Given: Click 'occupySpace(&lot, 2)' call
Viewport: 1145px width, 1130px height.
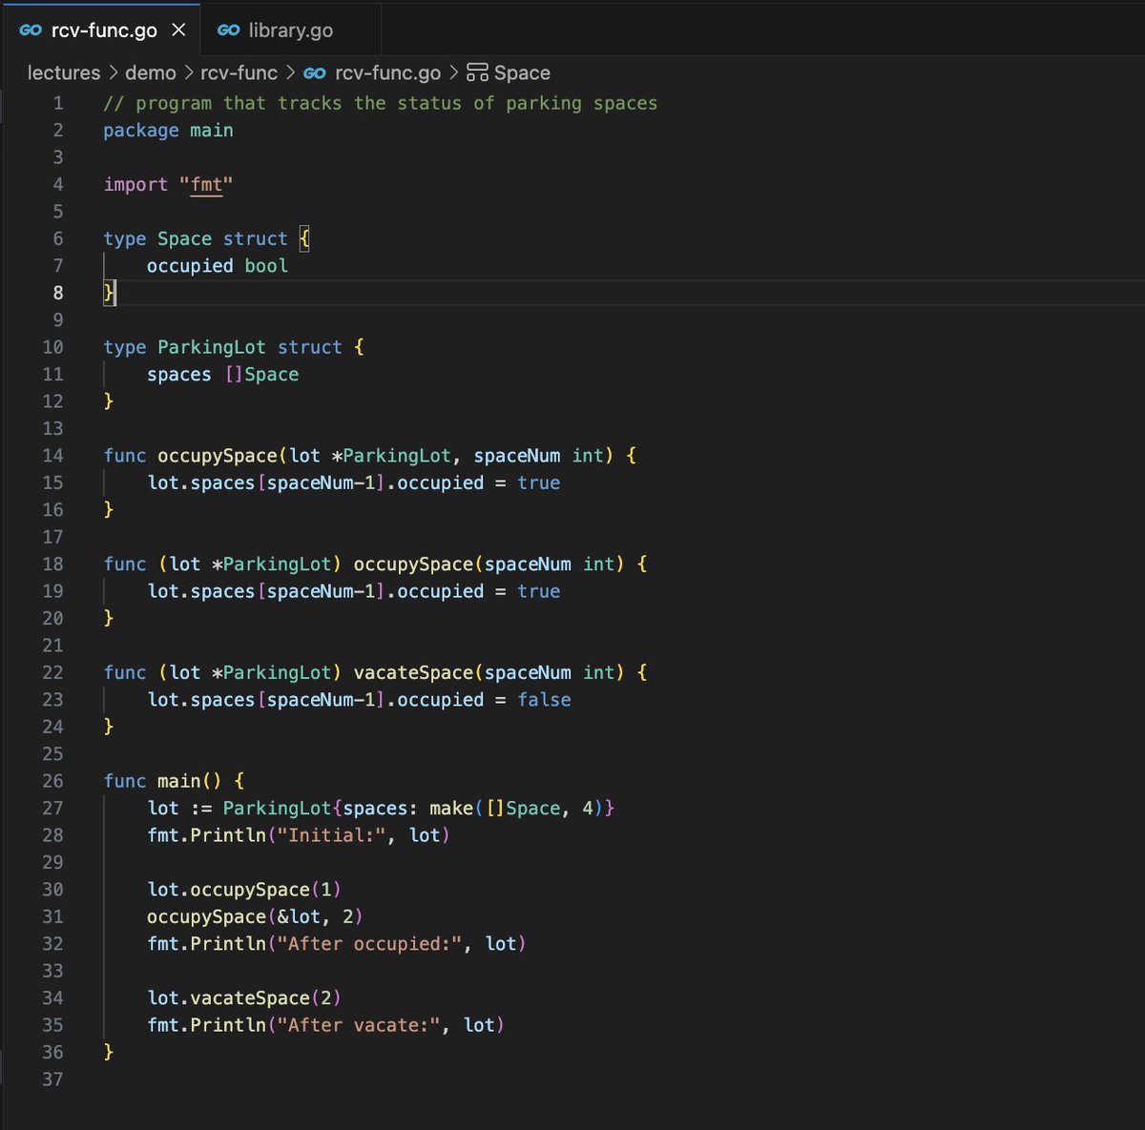Looking at the screenshot, I should [x=255, y=917].
